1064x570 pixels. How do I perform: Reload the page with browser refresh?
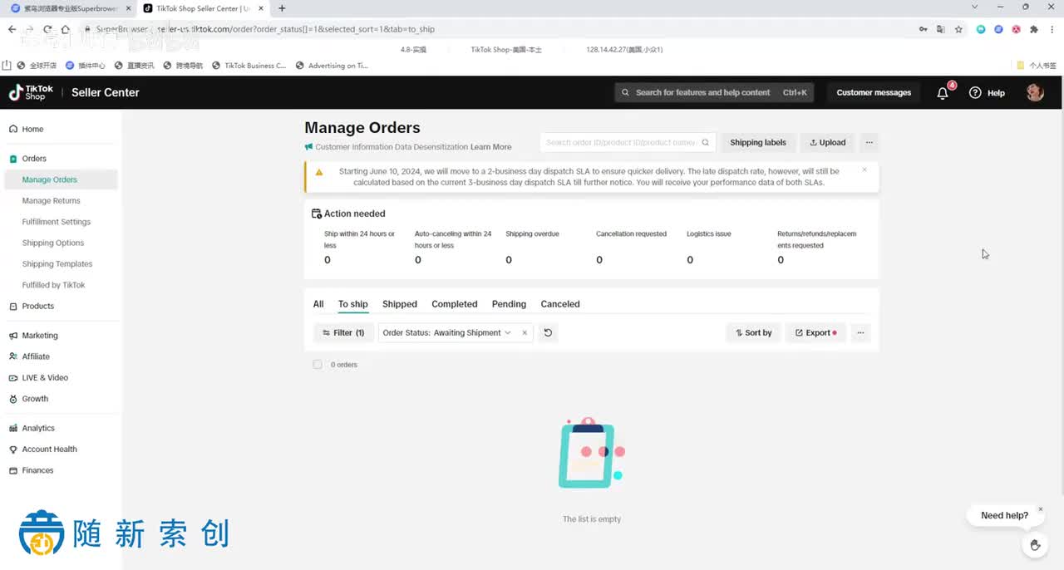pyautogui.click(x=47, y=29)
